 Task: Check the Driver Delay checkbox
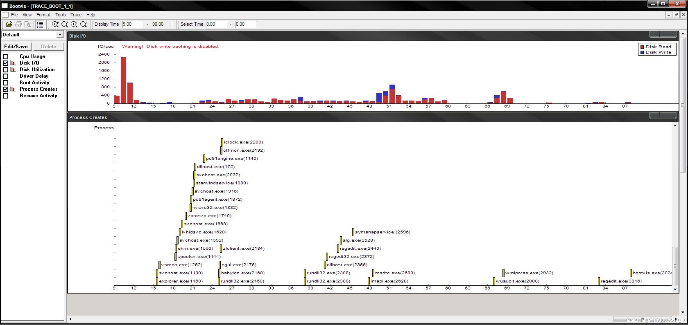(x=6, y=76)
